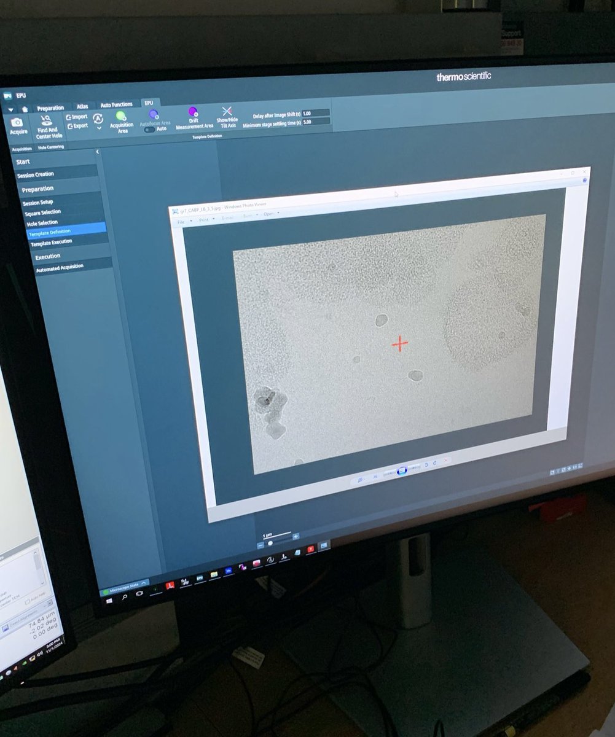This screenshot has height=737, width=615.
Task: Click the Delay after Image Shift field
Action: 316,113
